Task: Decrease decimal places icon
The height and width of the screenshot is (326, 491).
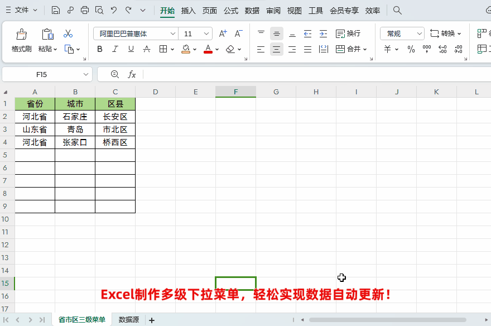Action: 458,49
